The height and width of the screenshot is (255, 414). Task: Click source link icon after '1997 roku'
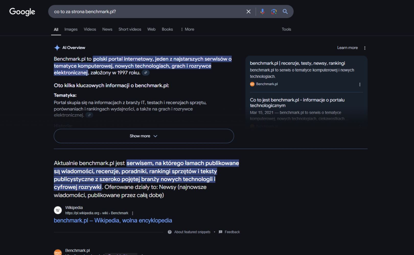tap(146, 73)
